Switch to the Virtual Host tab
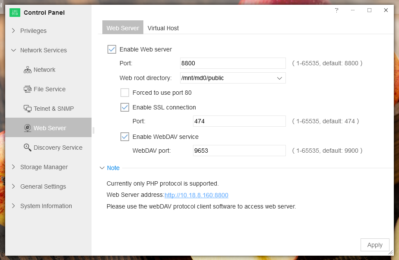 [163, 28]
